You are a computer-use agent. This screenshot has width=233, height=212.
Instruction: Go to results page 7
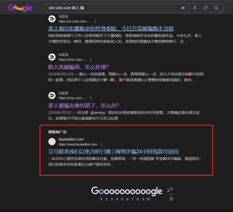tap(133, 199)
